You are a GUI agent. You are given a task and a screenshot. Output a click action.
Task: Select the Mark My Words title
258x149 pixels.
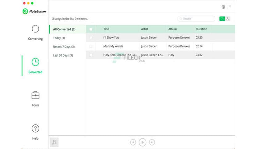113,46
